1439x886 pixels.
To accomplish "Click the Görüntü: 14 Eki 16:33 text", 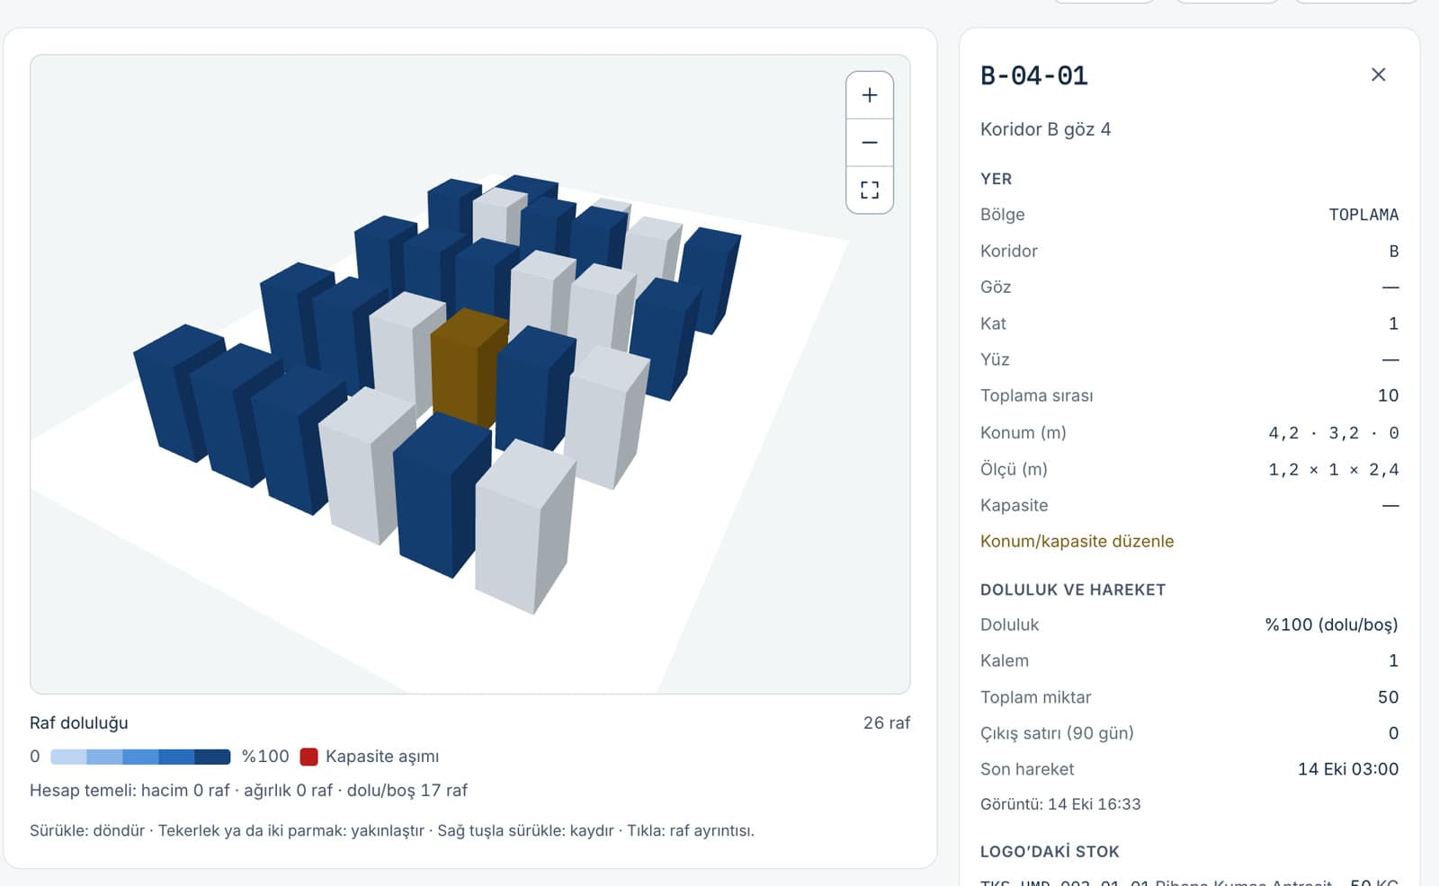I will (1060, 804).
